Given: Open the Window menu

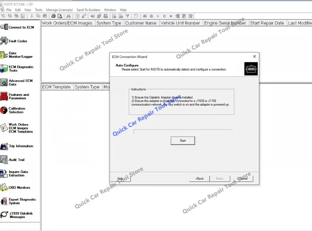Looking at the screenshot, I should coord(110,10).
